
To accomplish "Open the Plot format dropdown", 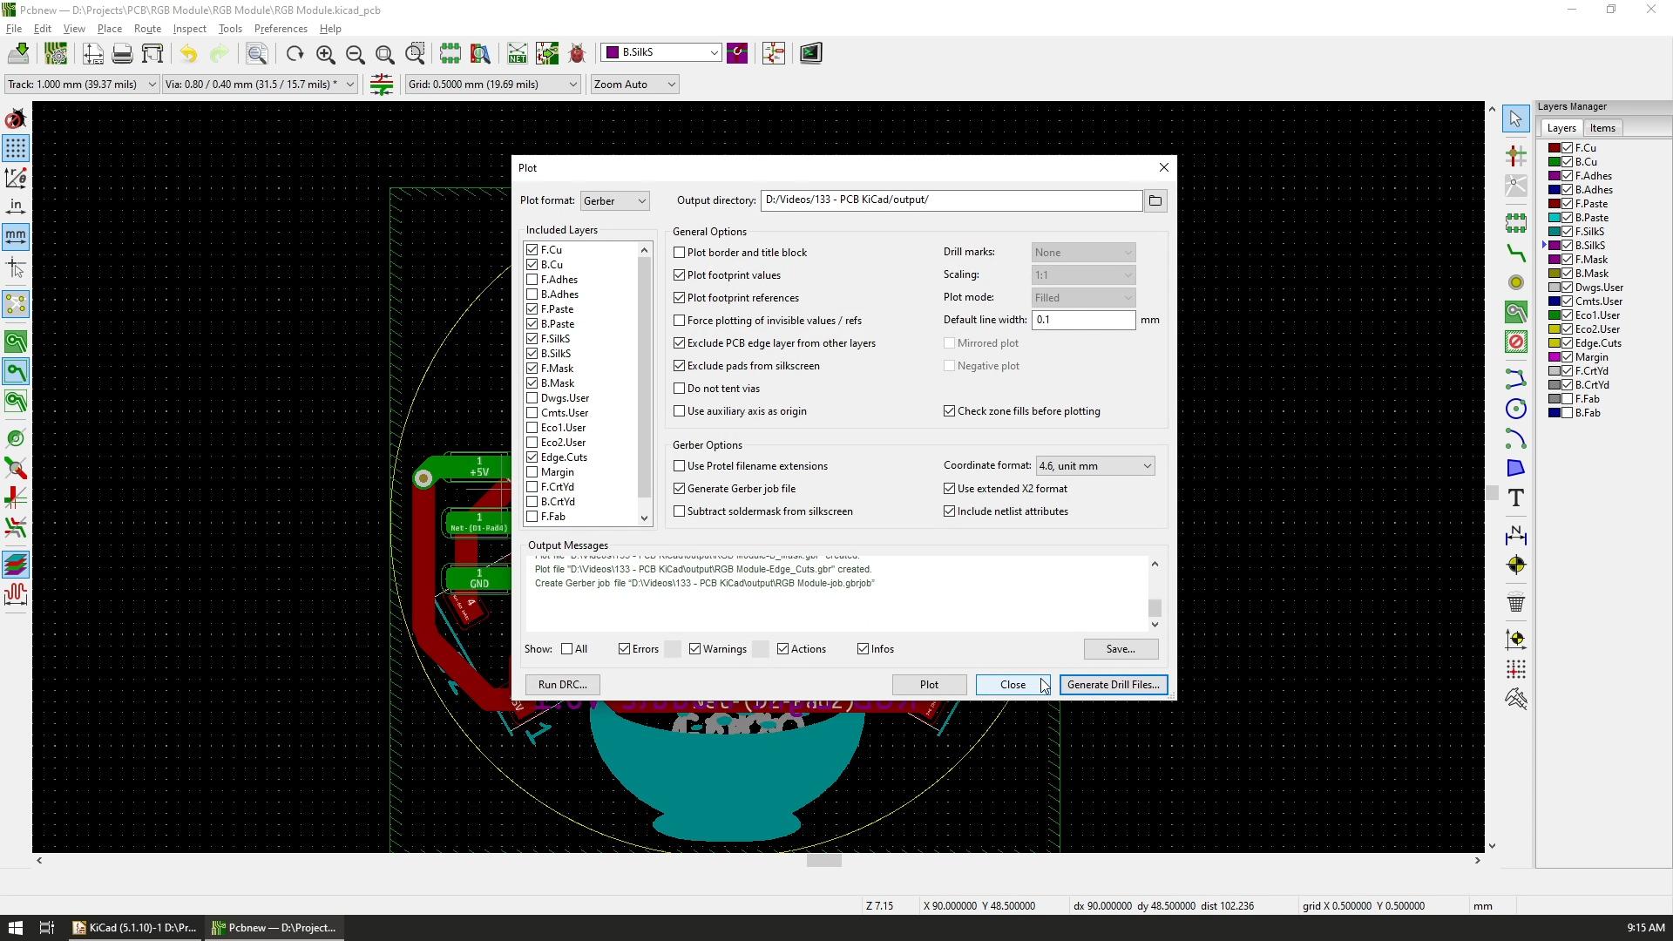I will 614,201.
